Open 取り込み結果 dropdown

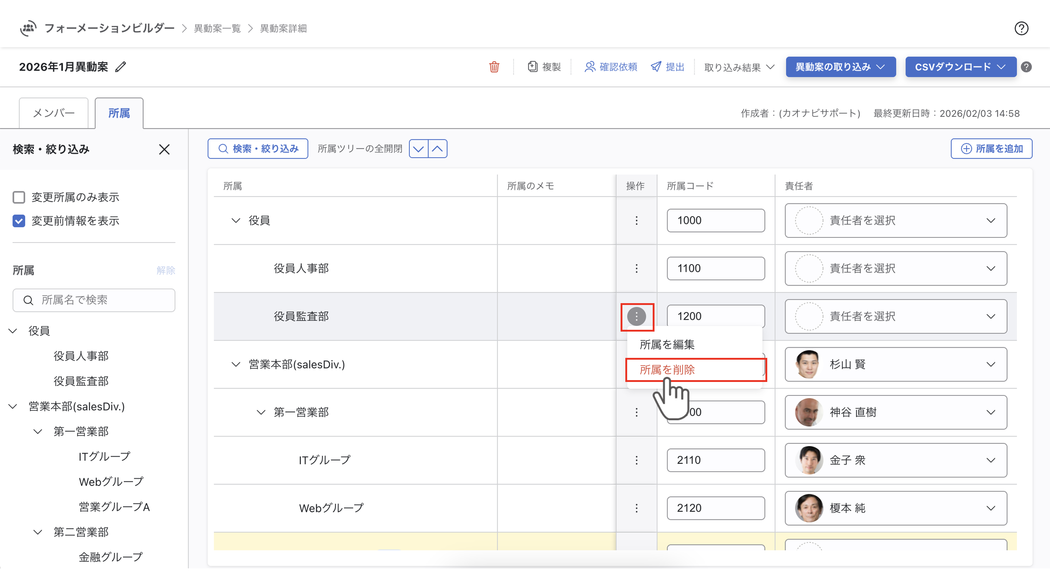click(x=739, y=67)
